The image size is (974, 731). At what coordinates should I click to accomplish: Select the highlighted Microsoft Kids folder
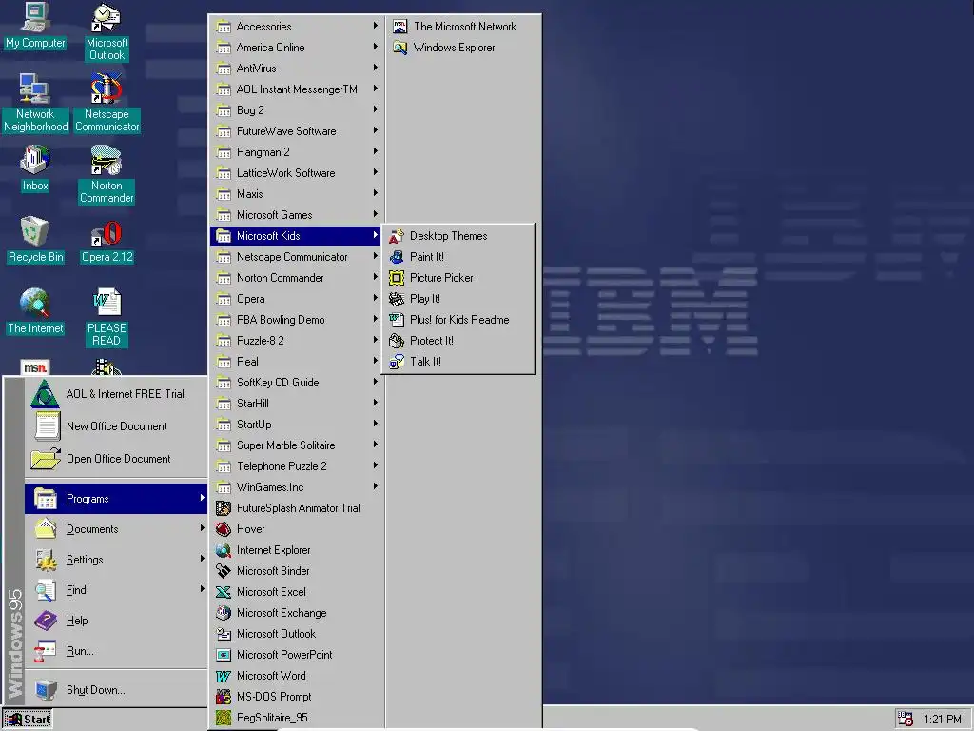point(297,236)
